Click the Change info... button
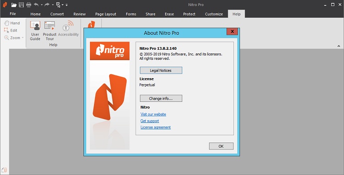344x175 pixels. click(161, 98)
